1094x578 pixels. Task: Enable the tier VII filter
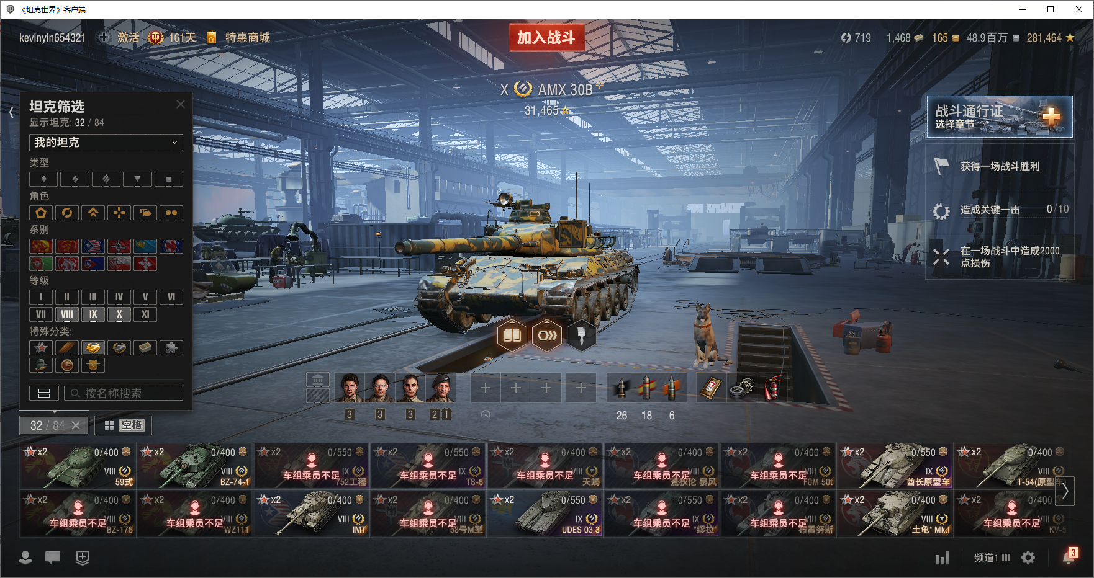tap(41, 314)
